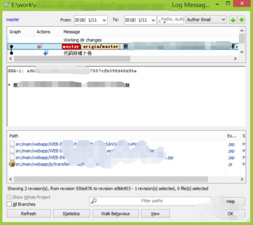Open Statistics dialog
The height and width of the screenshot is (225, 253).
coord(71,214)
